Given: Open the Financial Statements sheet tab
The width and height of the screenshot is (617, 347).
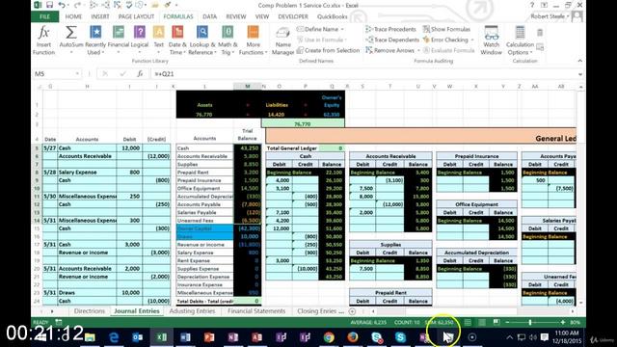Looking at the screenshot, I should pos(256,311).
